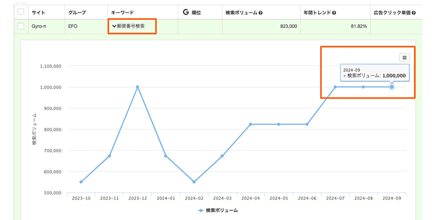
Task: Click the Google G icon in 順位 header
Action: (186, 12)
